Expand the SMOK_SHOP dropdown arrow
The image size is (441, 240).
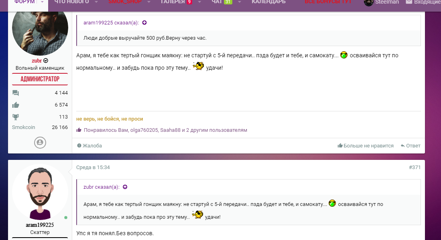click(149, 2)
